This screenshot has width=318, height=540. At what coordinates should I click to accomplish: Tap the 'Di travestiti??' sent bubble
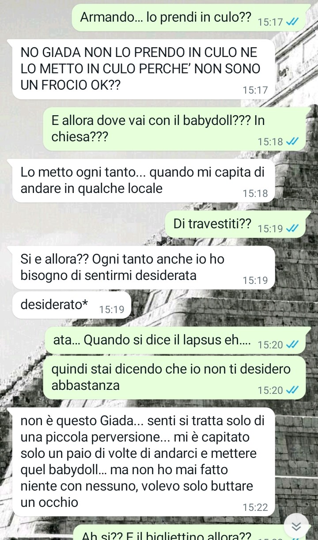click(x=235, y=224)
